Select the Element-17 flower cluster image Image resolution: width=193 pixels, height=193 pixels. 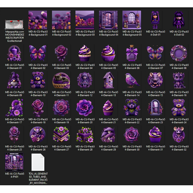point(14,108)
